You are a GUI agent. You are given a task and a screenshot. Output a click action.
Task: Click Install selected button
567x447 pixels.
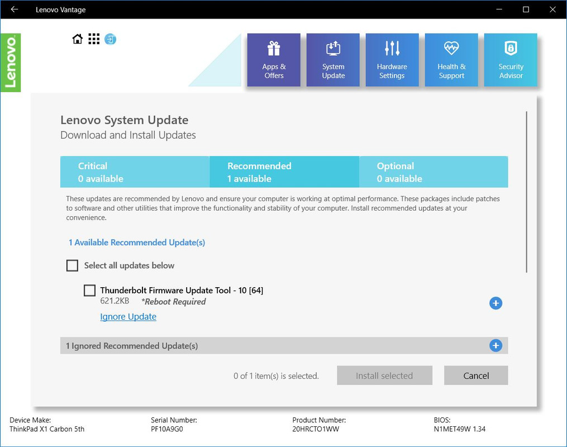click(384, 375)
